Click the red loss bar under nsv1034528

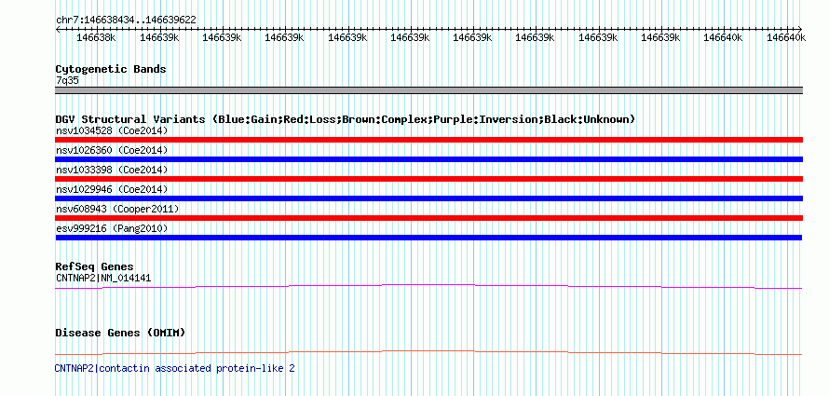click(x=428, y=140)
